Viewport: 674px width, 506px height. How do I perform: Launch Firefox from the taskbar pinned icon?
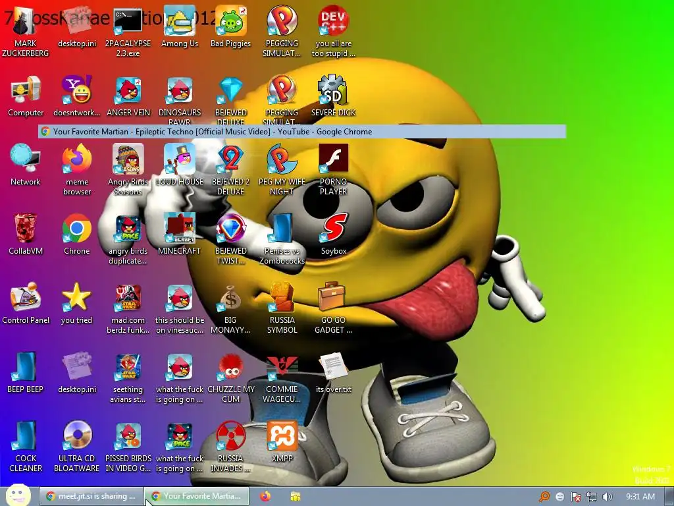pyautogui.click(x=265, y=497)
